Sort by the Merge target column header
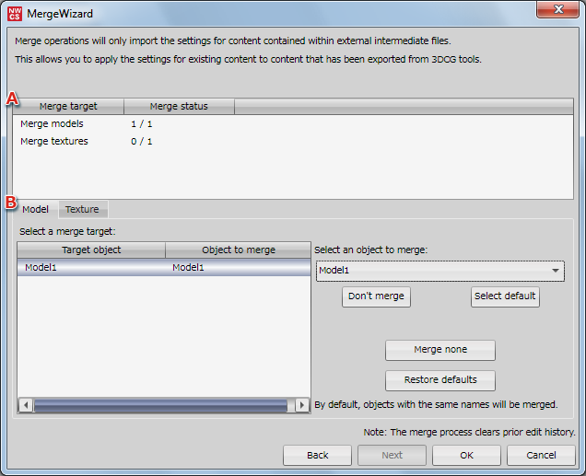Image resolution: width=586 pixels, height=476 pixels. (68, 106)
